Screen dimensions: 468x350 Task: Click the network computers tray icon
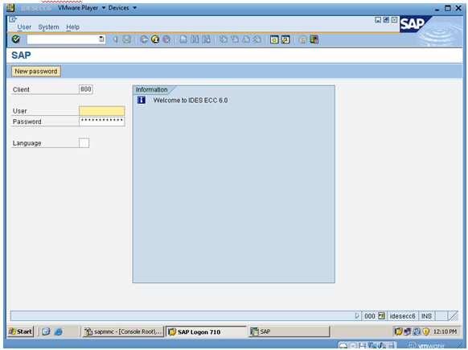pyautogui.click(x=408, y=331)
